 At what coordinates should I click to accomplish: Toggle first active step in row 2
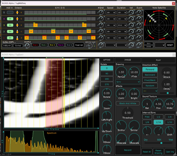31,31
